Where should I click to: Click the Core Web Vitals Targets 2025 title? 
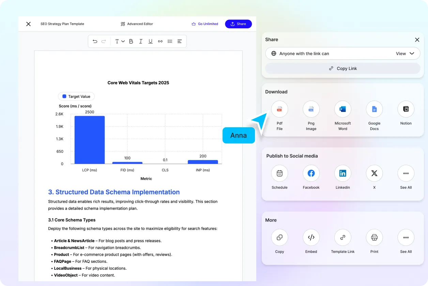138,83
